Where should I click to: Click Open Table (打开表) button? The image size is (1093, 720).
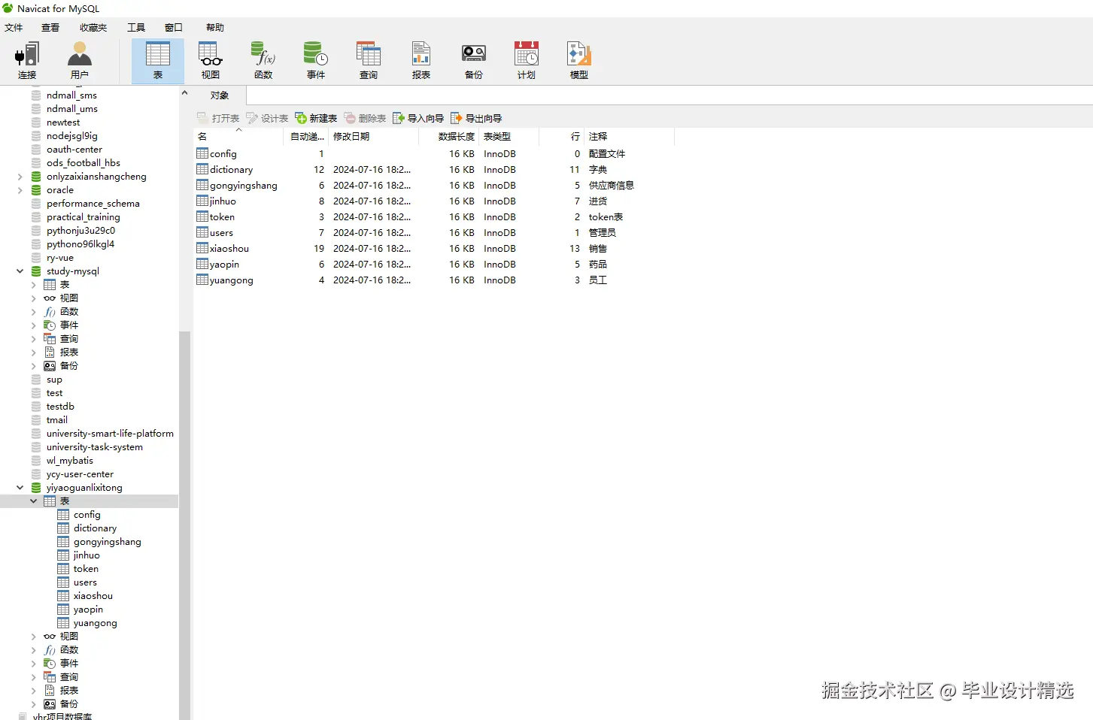click(218, 118)
